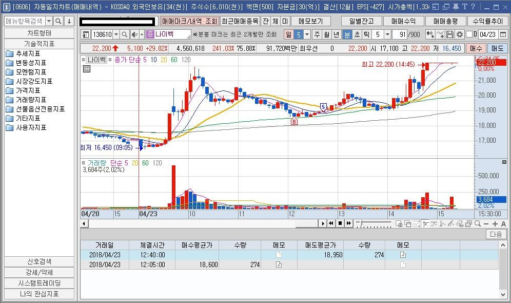This screenshot has height=303, width=511.
Task: Click the minus zoom-out chart icon
Action: pos(486,224)
